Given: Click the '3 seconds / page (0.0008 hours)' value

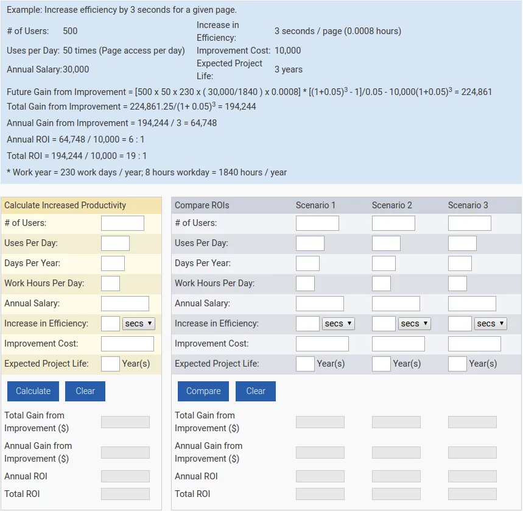Looking at the screenshot, I should pyautogui.click(x=337, y=31).
